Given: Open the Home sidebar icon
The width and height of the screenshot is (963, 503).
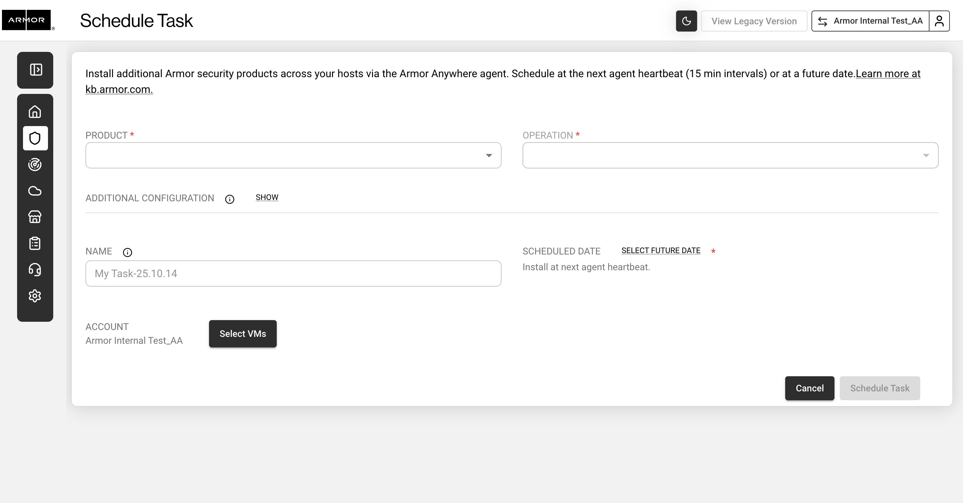Looking at the screenshot, I should [x=35, y=112].
